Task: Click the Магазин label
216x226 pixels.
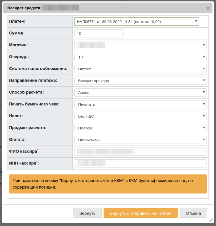Action: coord(18,45)
